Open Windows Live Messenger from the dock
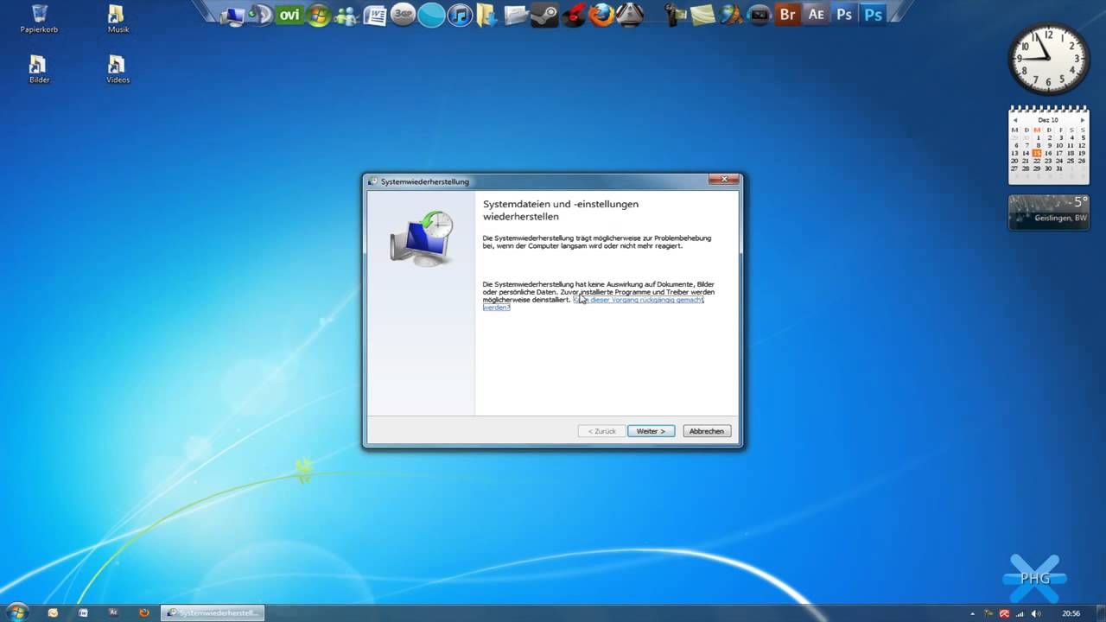This screenshot has width=1106, height=622. click(346, 15)
